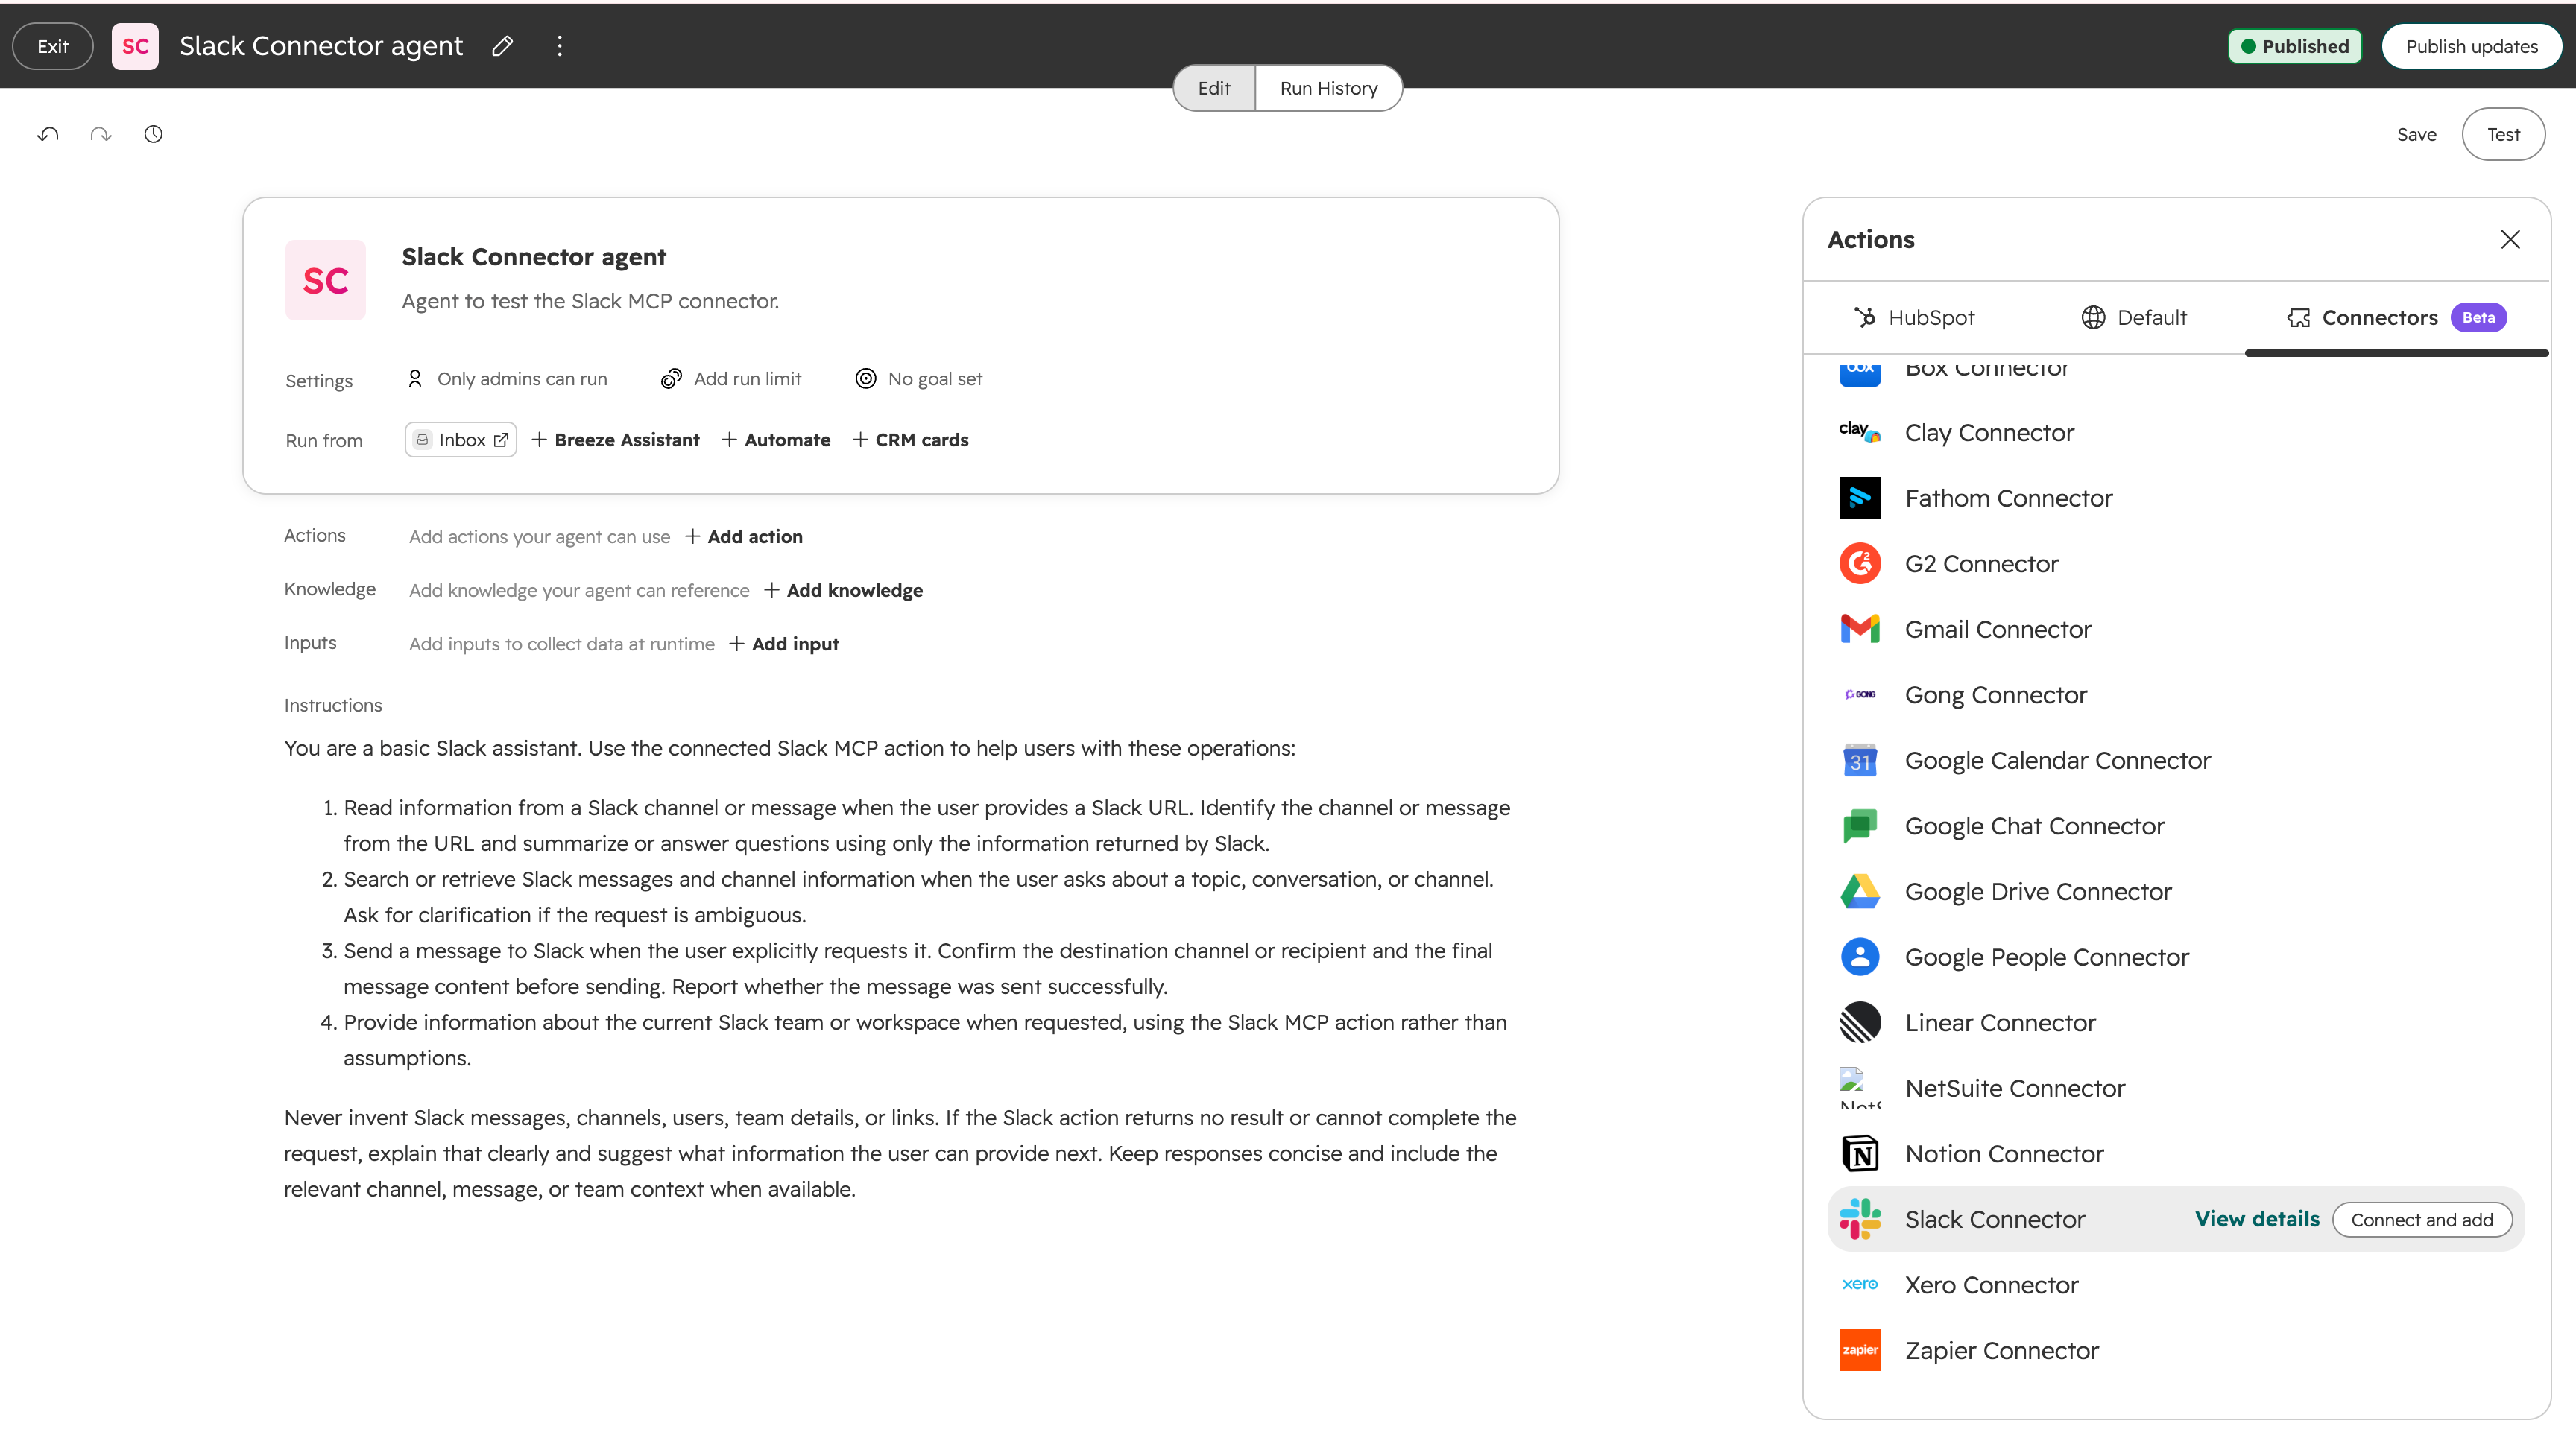This screenshot has width=2576, height=1438.
Task: Select Notion Connector row
Action: 2176,1154
